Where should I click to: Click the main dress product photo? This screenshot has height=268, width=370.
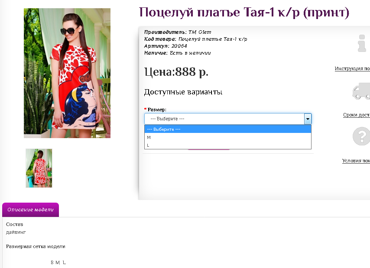pos(67,73)
